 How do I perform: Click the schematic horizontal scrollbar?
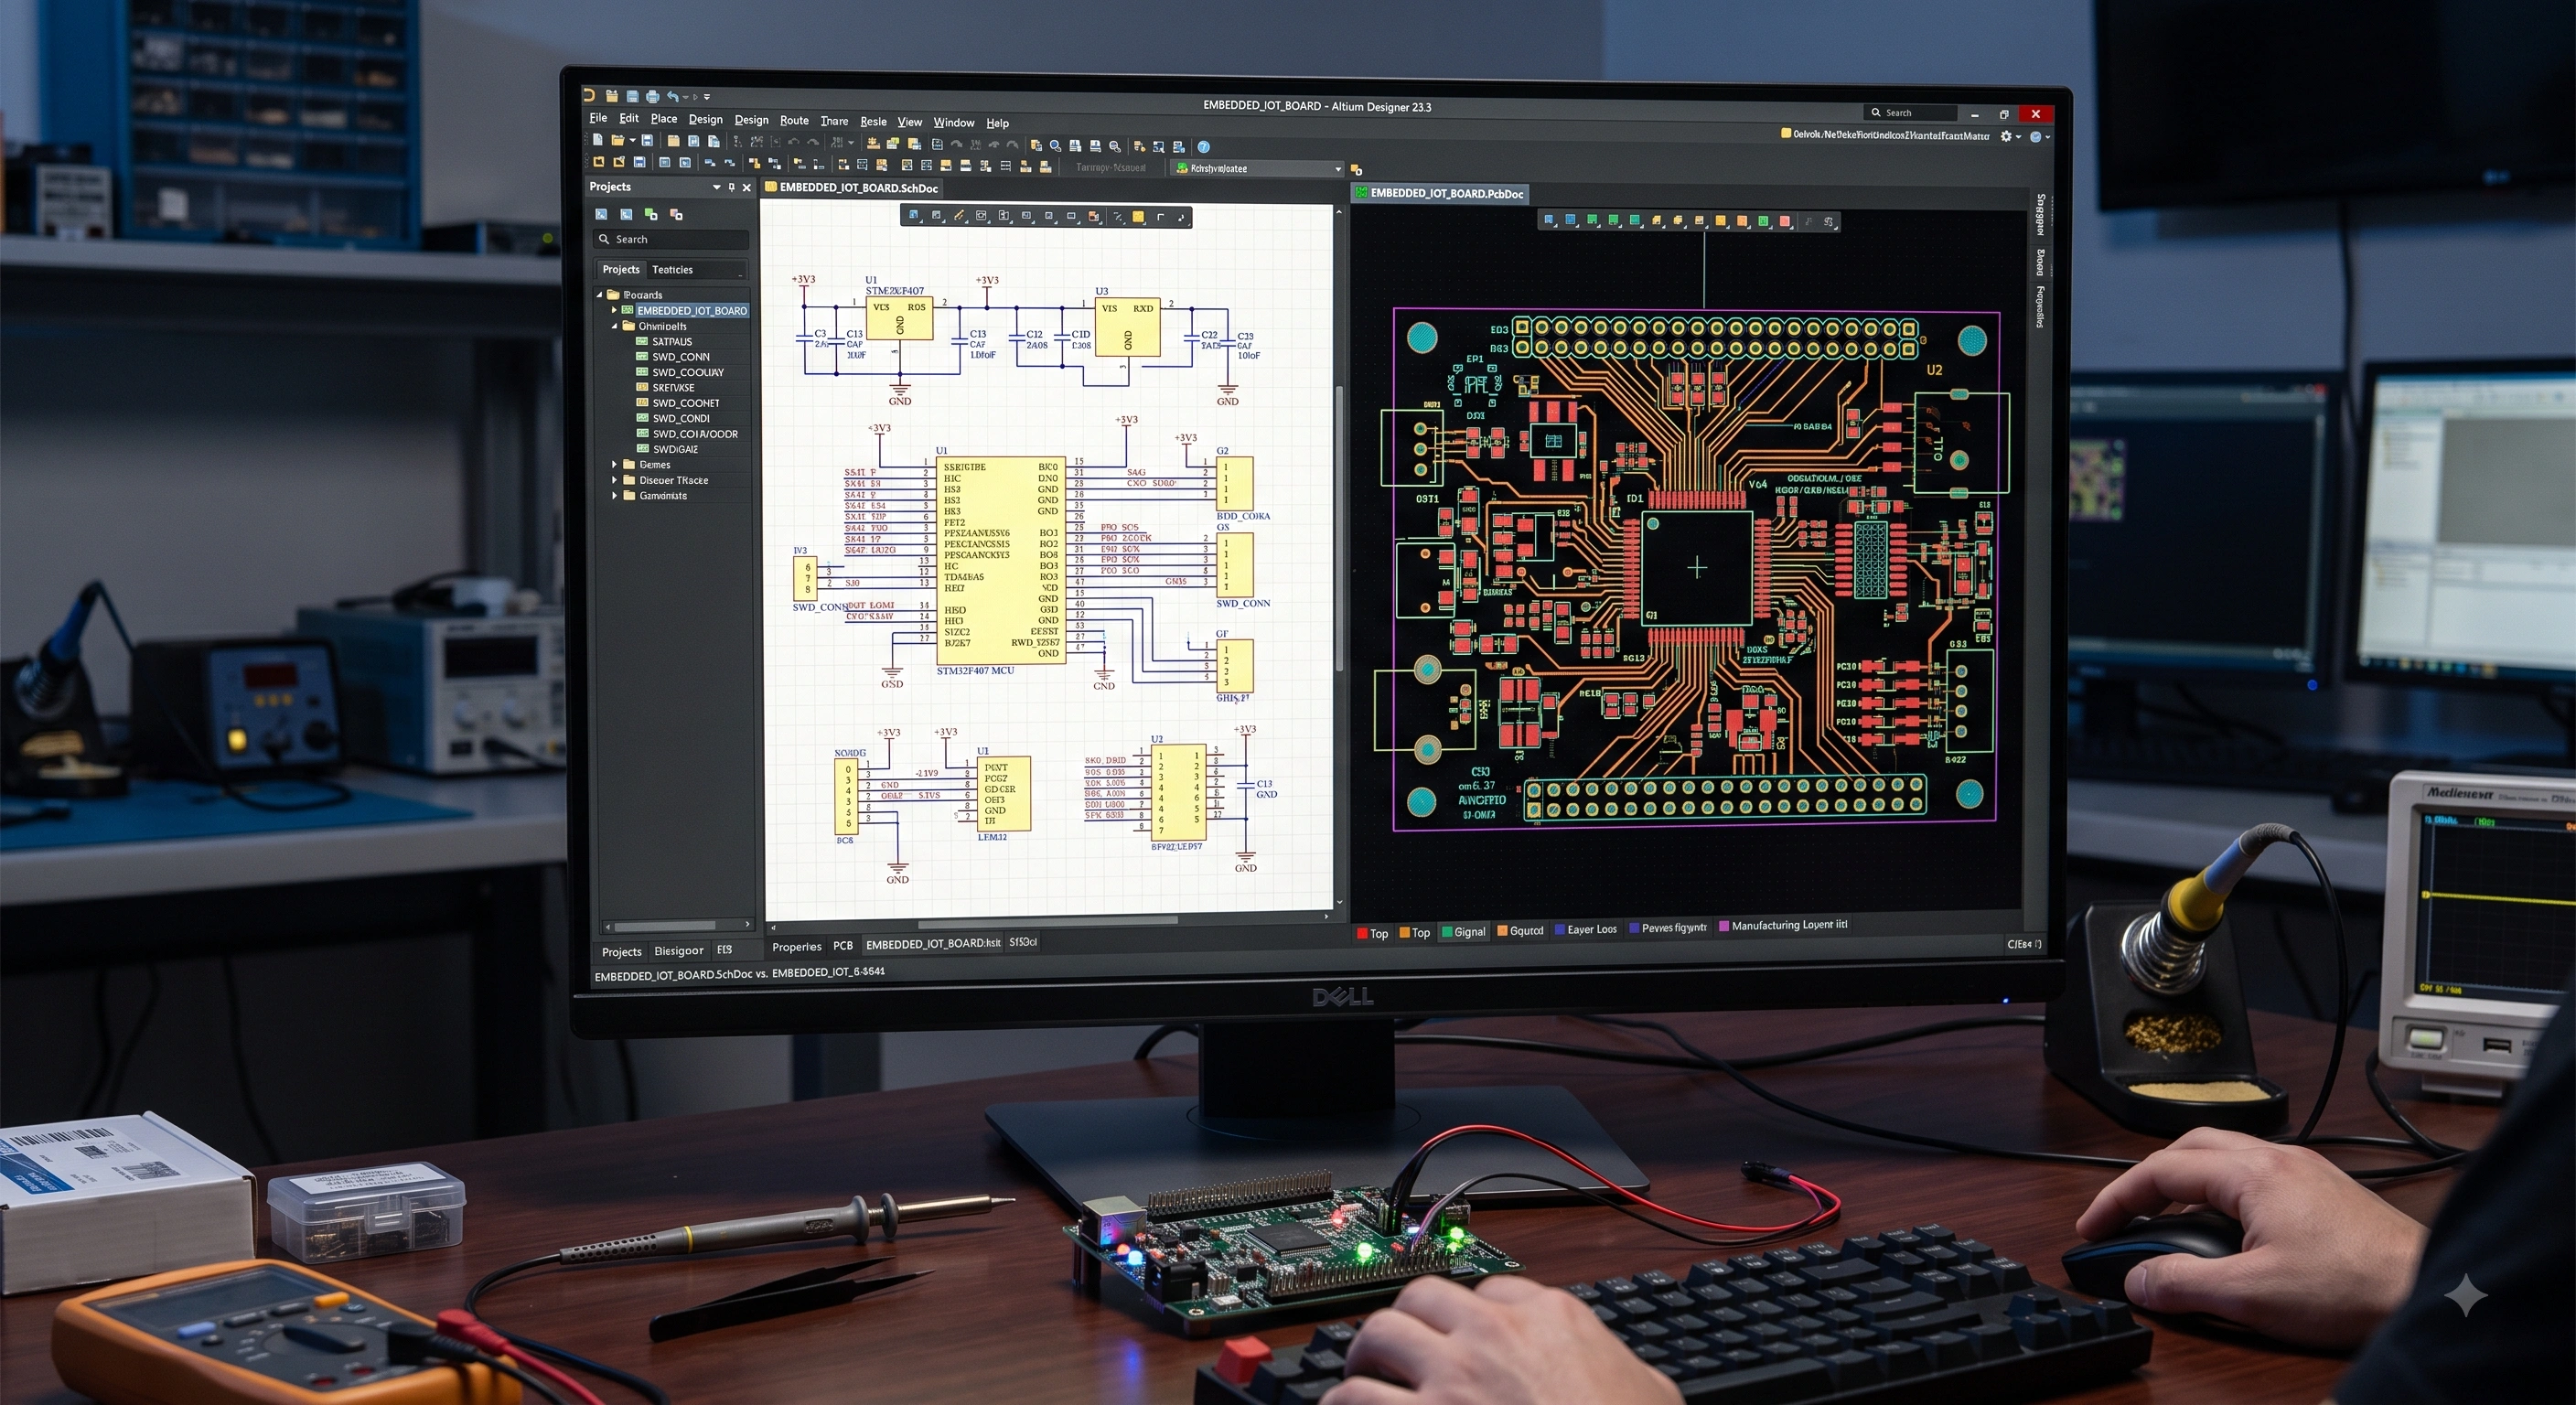click(x=1047, y=923)
